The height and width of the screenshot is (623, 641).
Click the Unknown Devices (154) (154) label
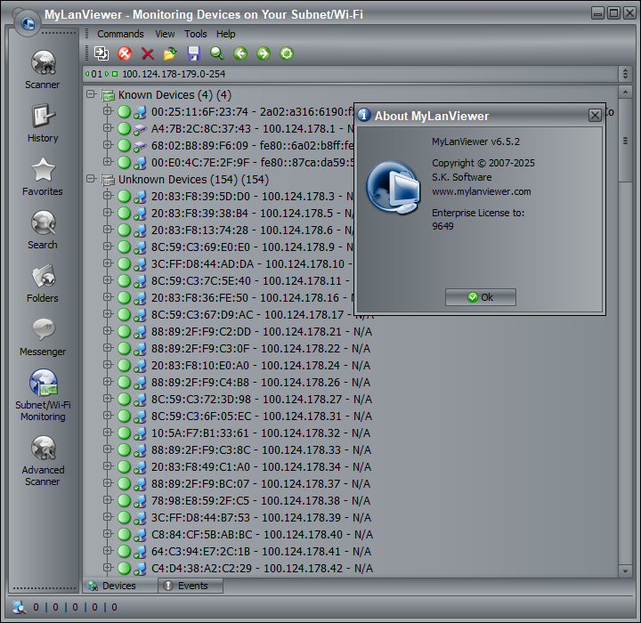coord(193,180)
